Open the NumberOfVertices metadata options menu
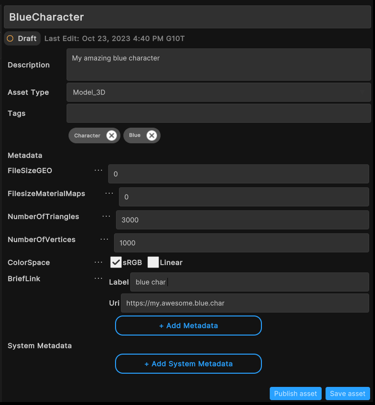This screenshot has height=405, width=375. (x=103, y=239)
